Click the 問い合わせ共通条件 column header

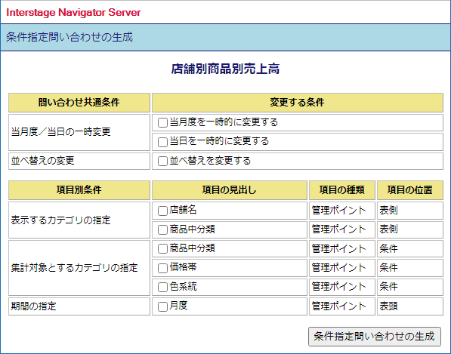tap(79, 103)
